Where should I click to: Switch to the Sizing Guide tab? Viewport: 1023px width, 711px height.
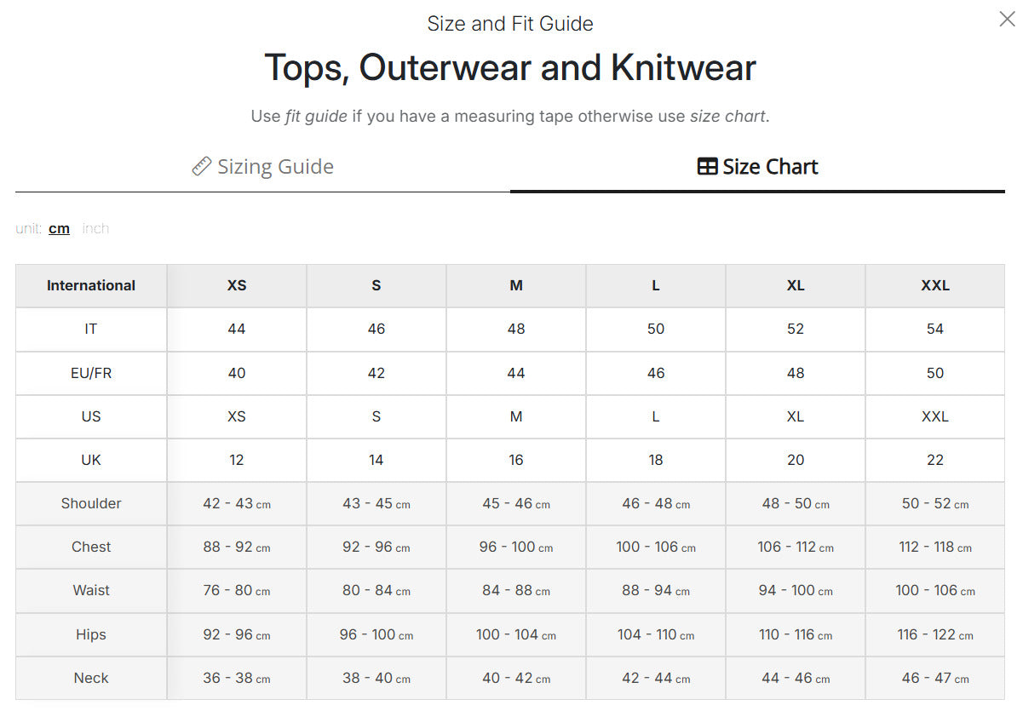coord(262,166)
